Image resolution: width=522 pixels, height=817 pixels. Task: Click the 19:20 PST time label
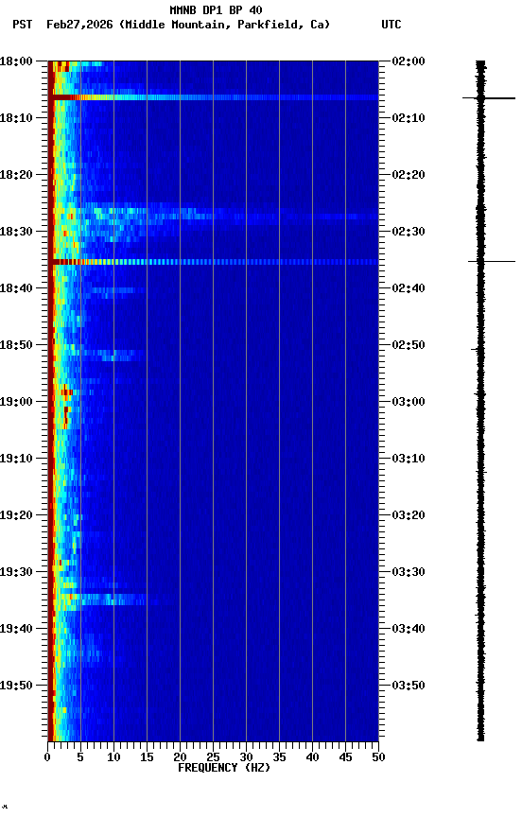16,515
